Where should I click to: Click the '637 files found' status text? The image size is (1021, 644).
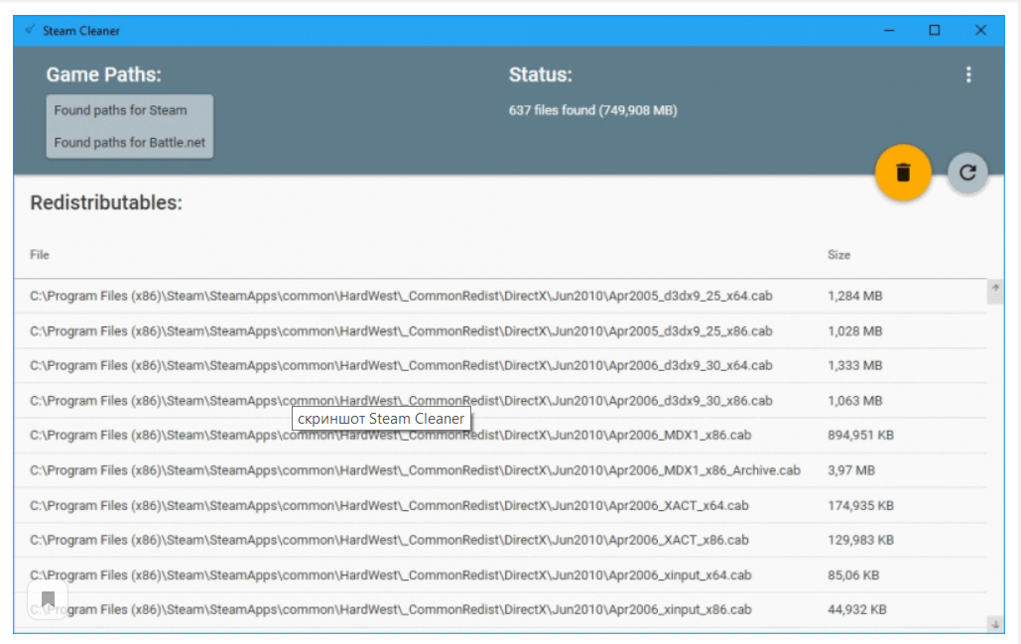coord(592,110)
